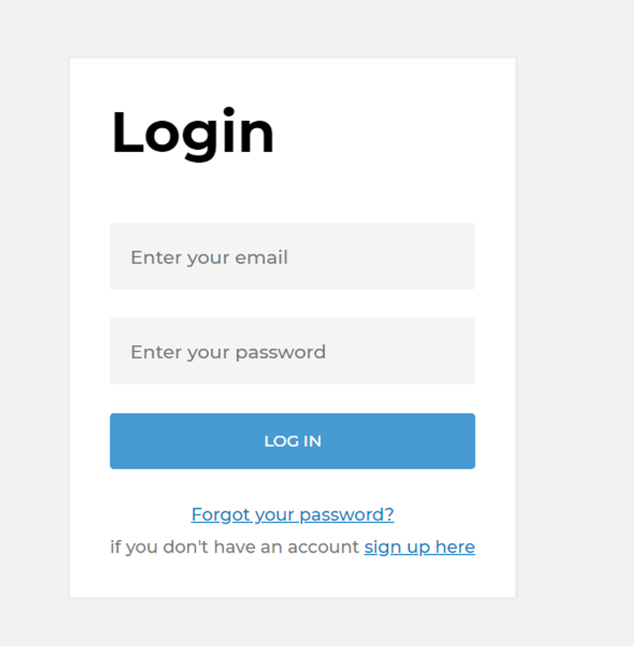This screenshot has height=646, width=634.
Task: Focus the password input field
Action: pos(292,351)
